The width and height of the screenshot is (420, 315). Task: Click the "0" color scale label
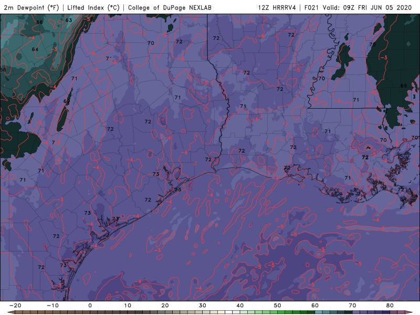[90, 306]
